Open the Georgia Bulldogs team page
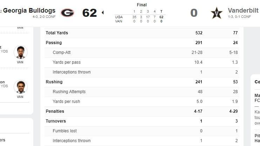260x146 pixels. [x=29, y=10]
